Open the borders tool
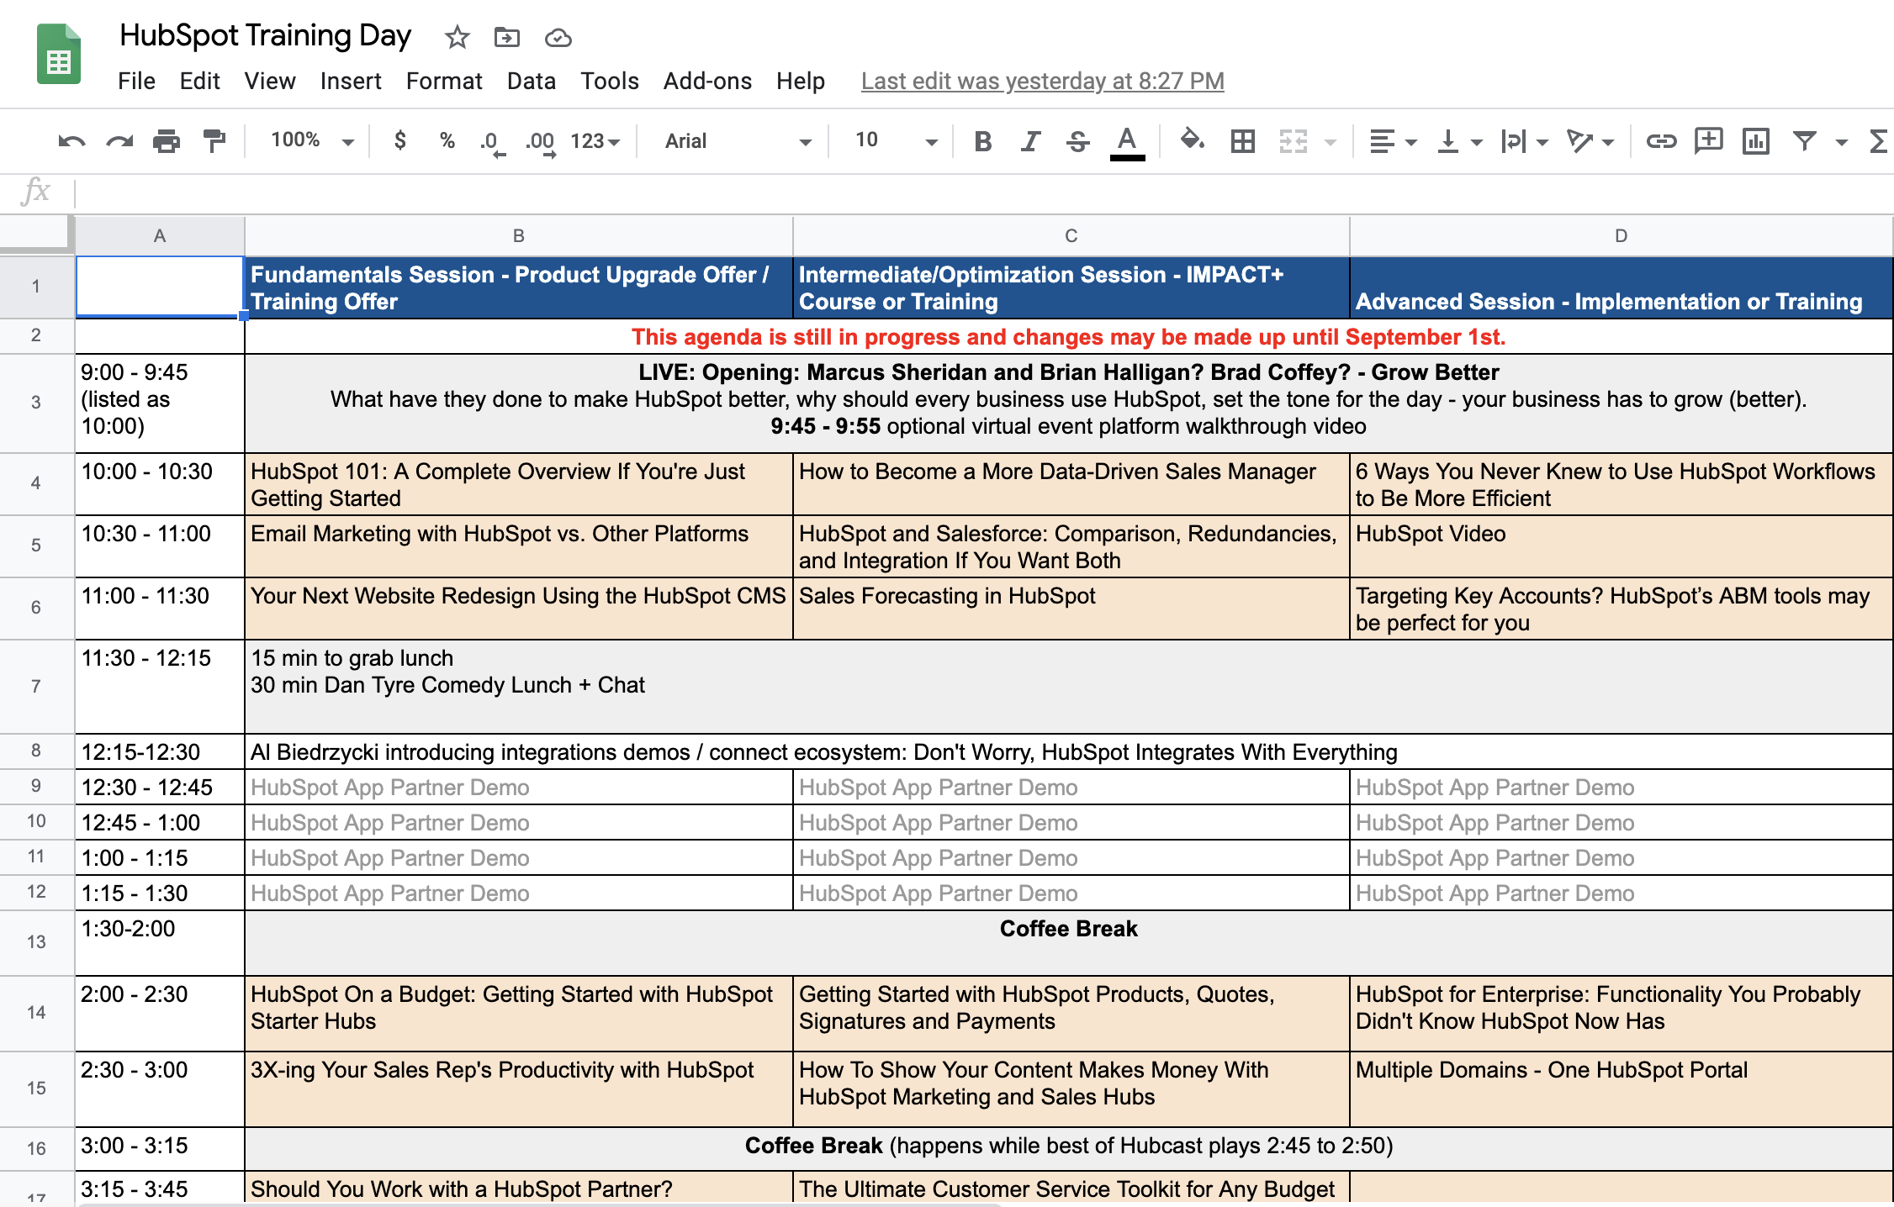The height and width of the screenshot is (1207, 1894). tap(1242, 141)
